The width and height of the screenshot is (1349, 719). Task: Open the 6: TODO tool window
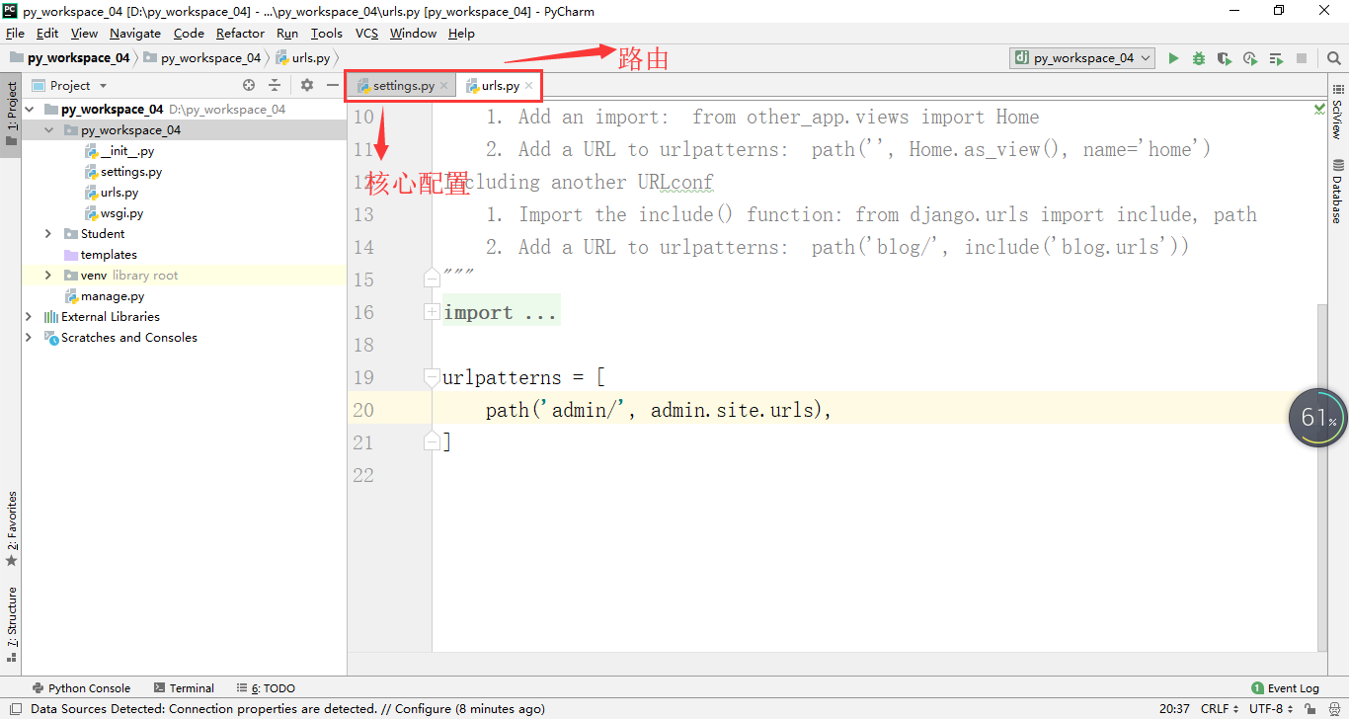point(266,688)
